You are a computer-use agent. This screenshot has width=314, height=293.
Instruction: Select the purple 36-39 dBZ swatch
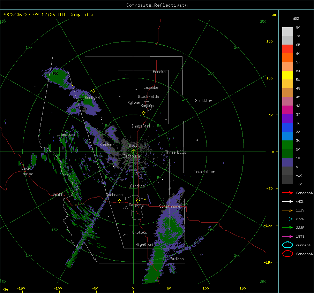tap(287, 118)
